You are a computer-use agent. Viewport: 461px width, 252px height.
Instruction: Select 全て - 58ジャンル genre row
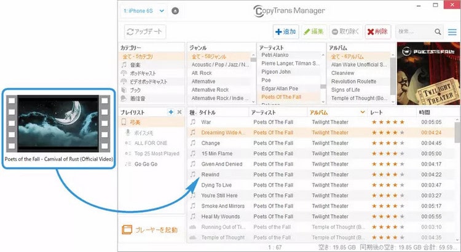pyautogui.click(x=219, y=57)
